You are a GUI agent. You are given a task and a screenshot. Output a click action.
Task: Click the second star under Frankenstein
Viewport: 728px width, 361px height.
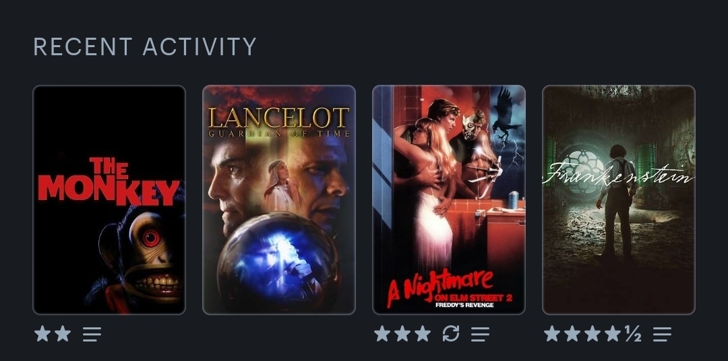(572, 333)
